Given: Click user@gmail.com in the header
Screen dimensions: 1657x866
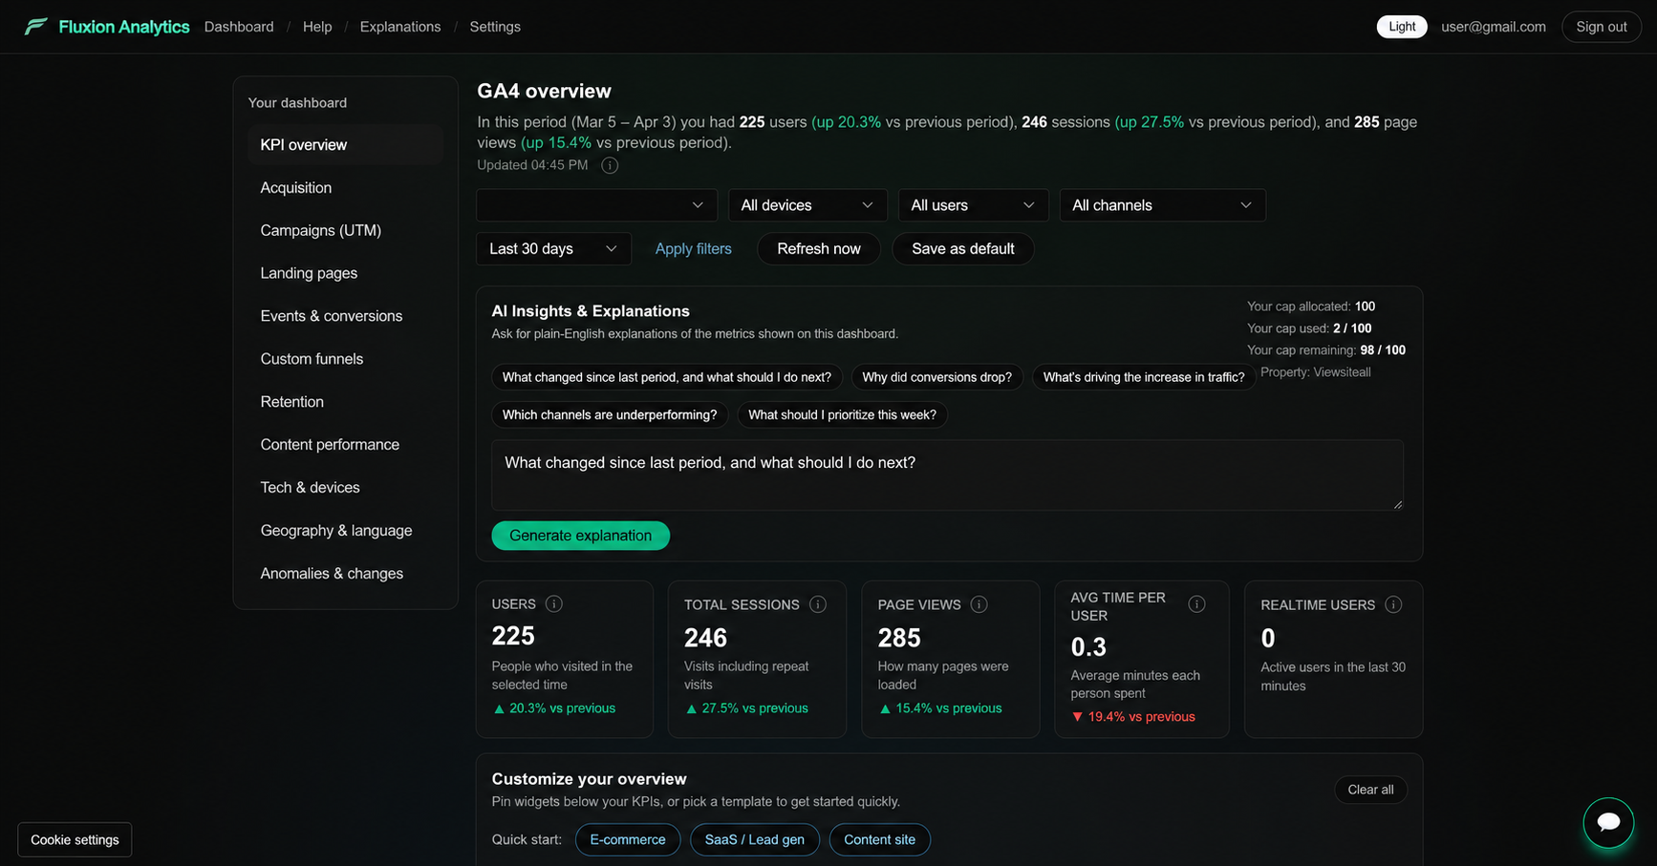Looking at the screenshot, I should (1494, 27).
